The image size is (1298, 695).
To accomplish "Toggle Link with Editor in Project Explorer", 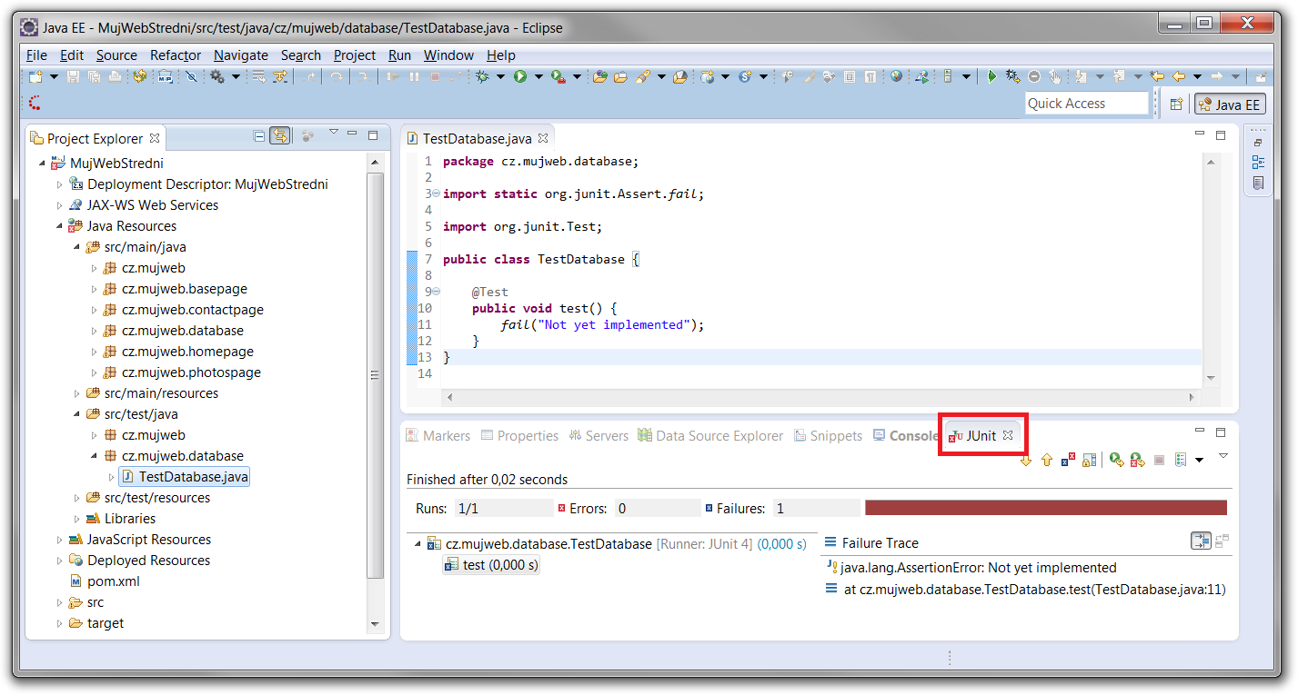I will [280, 136].
